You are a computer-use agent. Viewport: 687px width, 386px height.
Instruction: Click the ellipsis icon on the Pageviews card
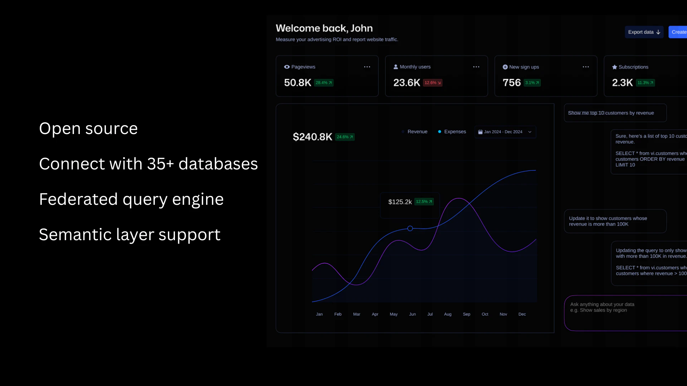pos(367,67)
